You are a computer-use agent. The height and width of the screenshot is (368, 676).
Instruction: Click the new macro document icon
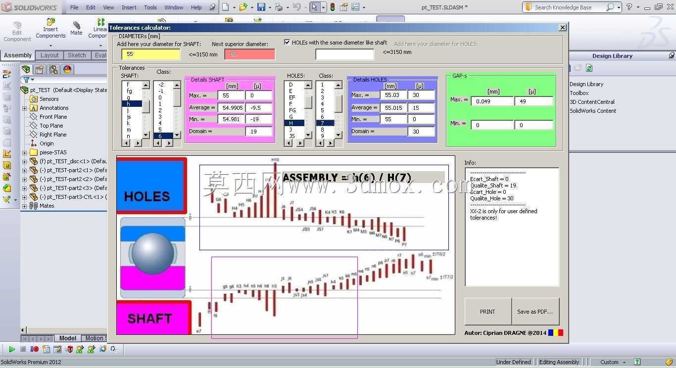click(46, 349)
